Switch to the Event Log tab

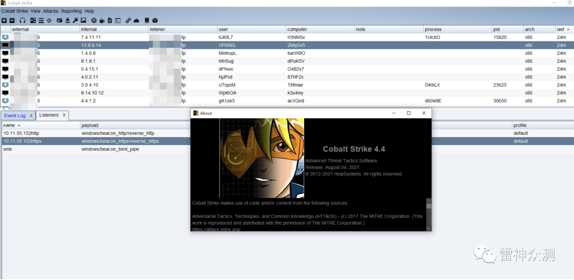tap(15, 116)
